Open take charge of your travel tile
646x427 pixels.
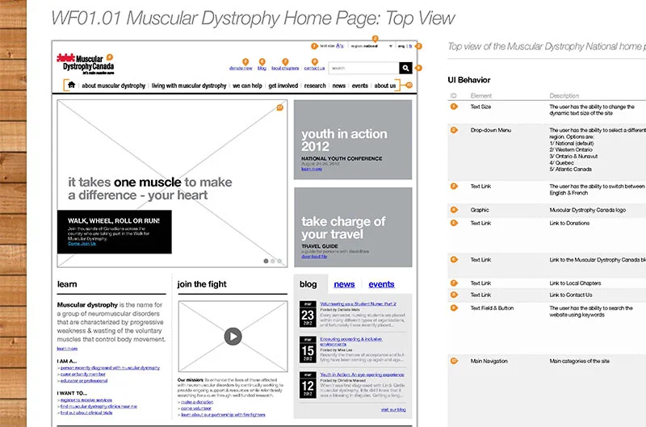[x=353, y=228]
